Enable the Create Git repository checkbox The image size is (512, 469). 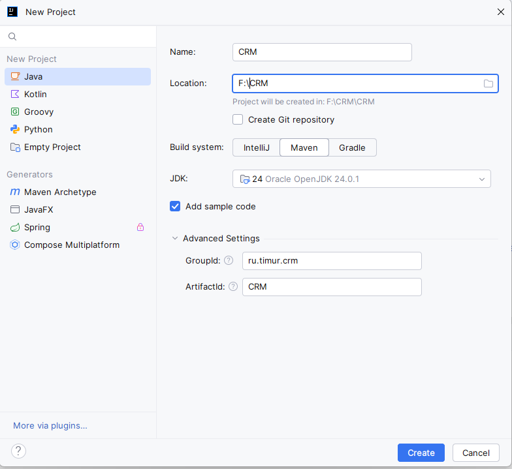tap(238, 120)
